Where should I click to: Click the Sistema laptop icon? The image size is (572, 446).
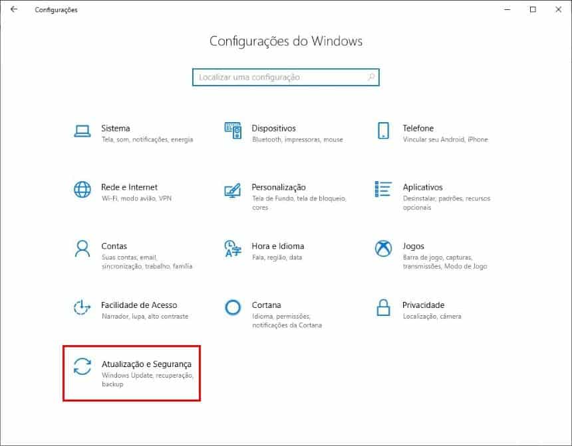click(x=82, y=131)
